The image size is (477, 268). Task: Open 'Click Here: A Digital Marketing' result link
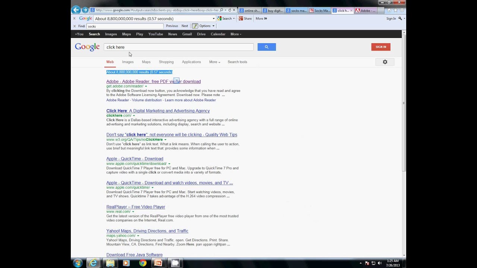pyautogui.click(x=158, y=111)
